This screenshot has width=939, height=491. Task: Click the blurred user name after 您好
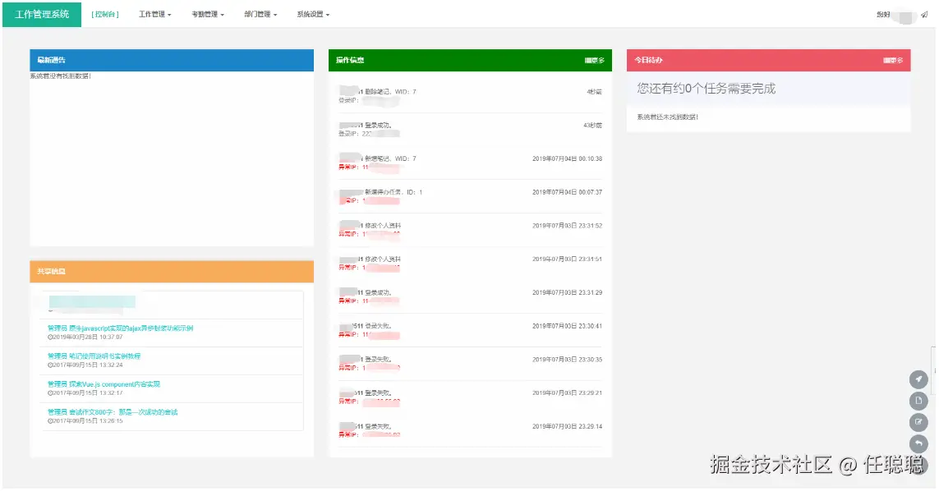pos(904,16)
